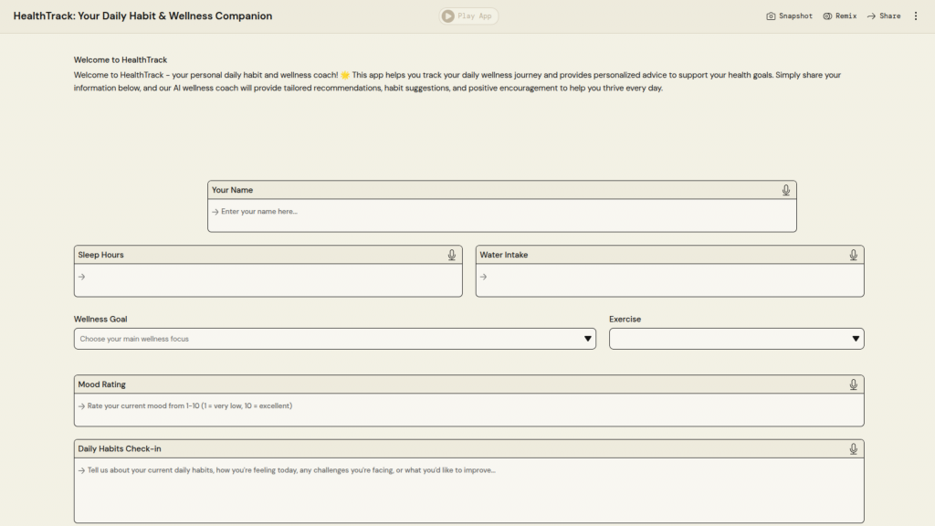935x526 pixels.
Task: Click the Wellness Goal dropdown arrow
Action: [588, 339]
